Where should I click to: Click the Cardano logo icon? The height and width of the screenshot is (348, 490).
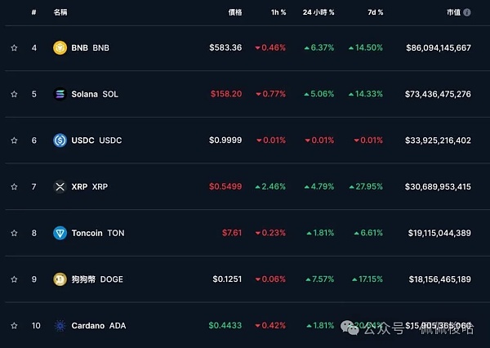(59, 326)
